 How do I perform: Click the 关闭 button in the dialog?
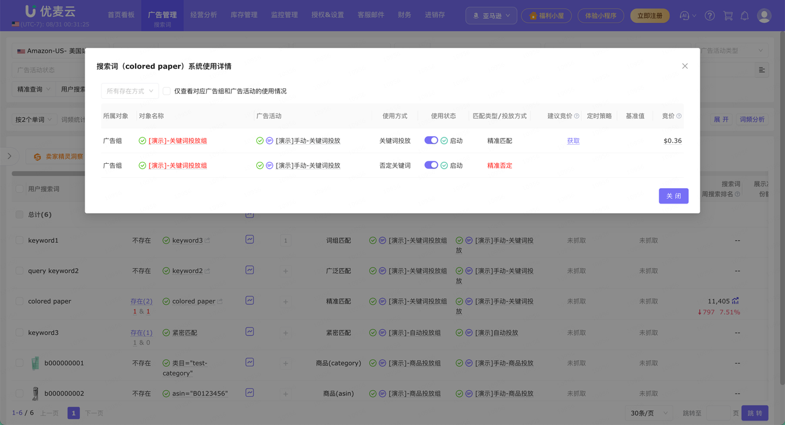pos(673,196)
